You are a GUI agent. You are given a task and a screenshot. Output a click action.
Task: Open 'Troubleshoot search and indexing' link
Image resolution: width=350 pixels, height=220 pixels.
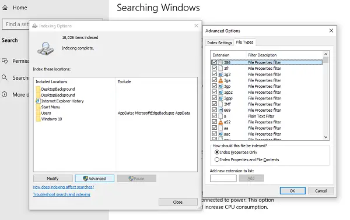point(62,194)
